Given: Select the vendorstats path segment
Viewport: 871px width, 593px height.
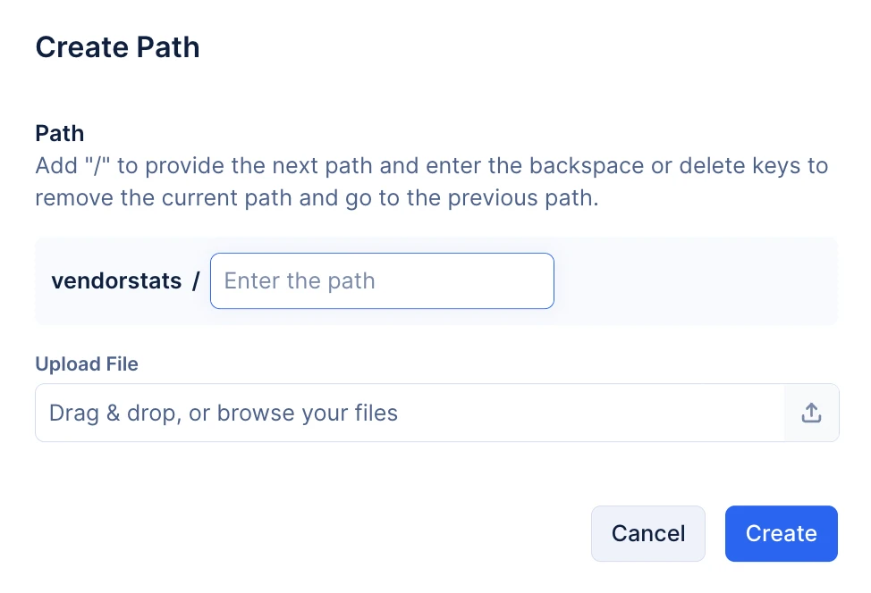Looking at the screenshot, I should (116, 280).
